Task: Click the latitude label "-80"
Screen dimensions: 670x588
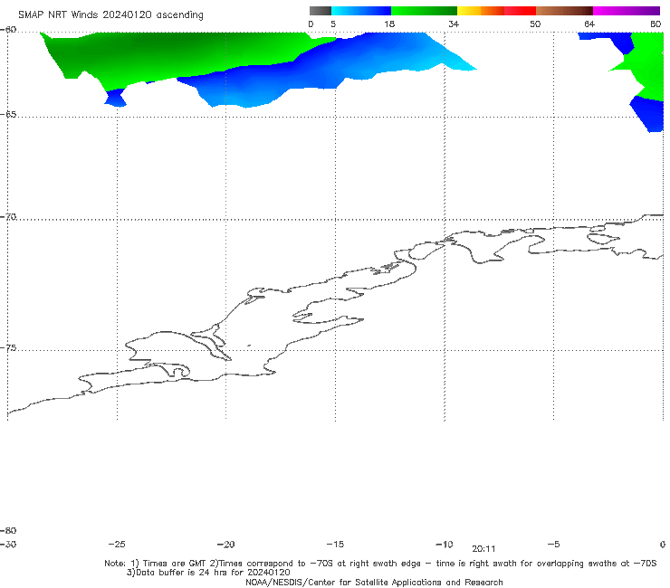Action: coord(8,530)
